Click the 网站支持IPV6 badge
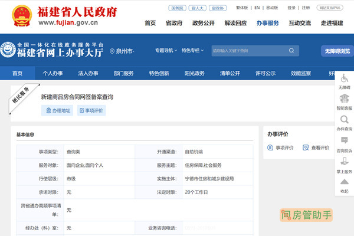 330,8
